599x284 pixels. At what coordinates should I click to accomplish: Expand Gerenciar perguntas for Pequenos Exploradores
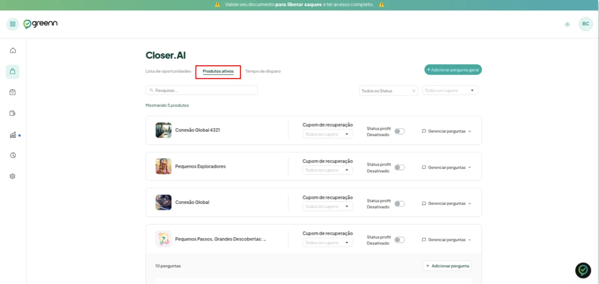click(x=447, y=167)
